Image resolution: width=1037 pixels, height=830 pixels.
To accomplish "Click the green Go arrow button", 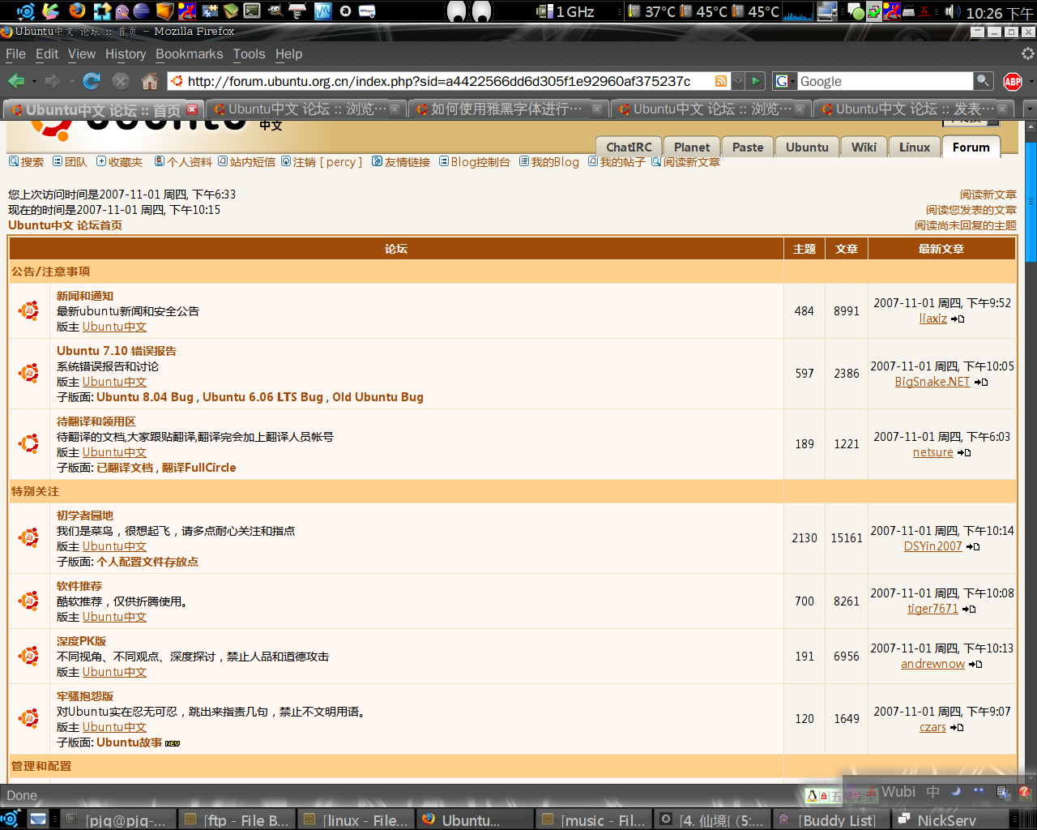I will (x=755, y=81).
